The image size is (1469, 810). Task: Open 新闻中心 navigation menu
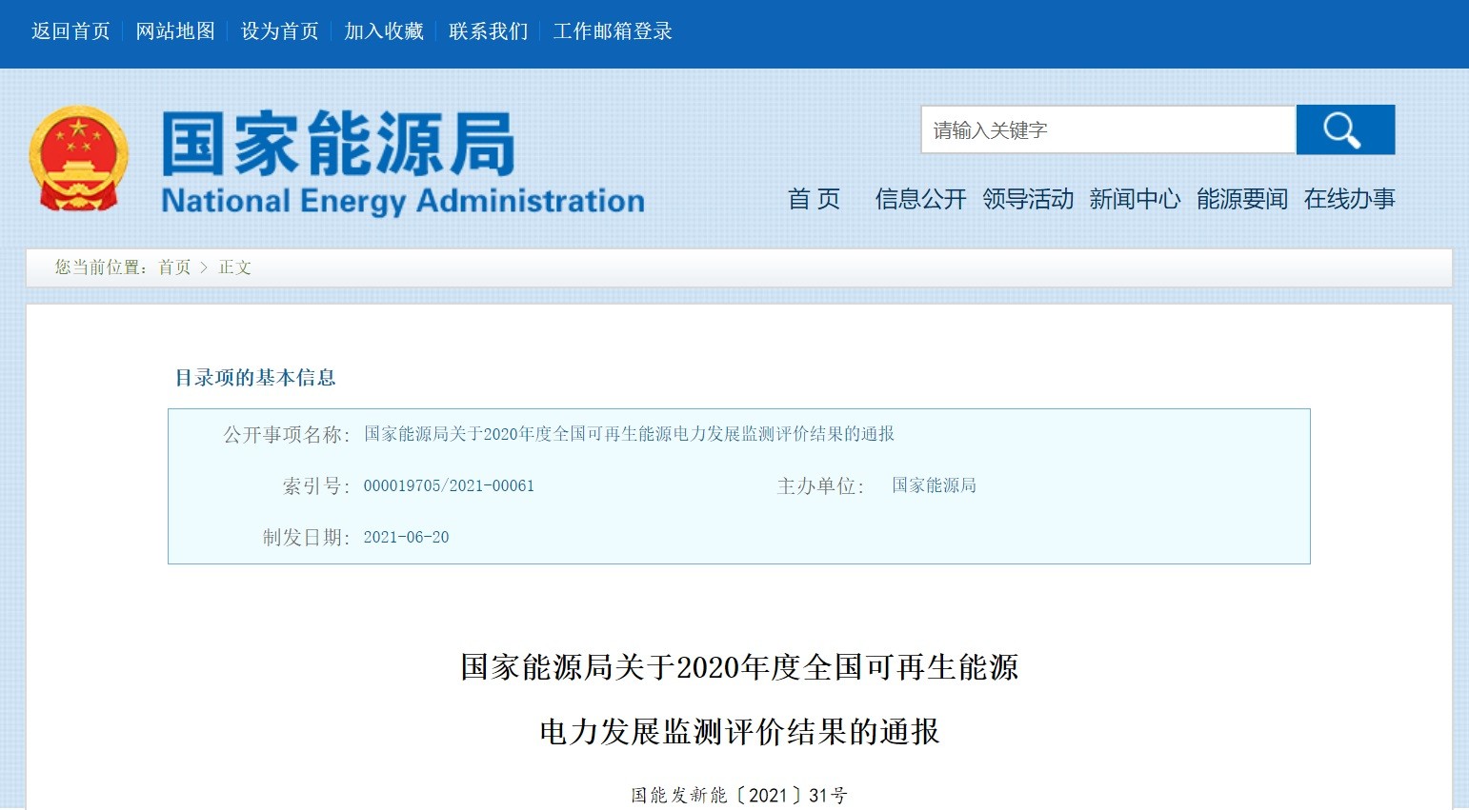pyautogui.click(x=1135, y=199)
